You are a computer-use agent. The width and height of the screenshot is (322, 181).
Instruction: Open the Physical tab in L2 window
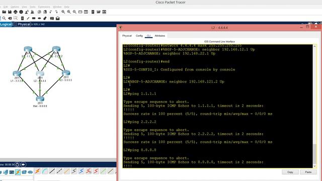point(127,36)
